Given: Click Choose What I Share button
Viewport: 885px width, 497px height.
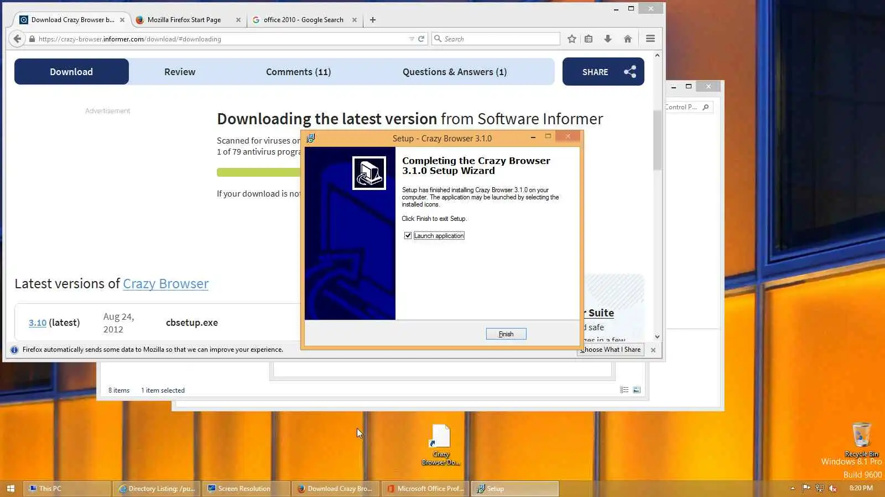Looking at the screenshot, I should (x=611, y=350).
